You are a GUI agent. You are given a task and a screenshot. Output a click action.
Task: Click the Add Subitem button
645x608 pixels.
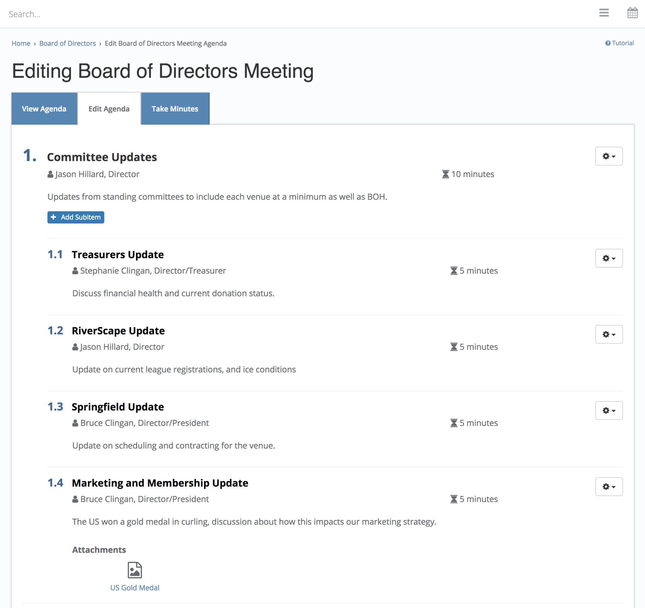pos(76,217)
